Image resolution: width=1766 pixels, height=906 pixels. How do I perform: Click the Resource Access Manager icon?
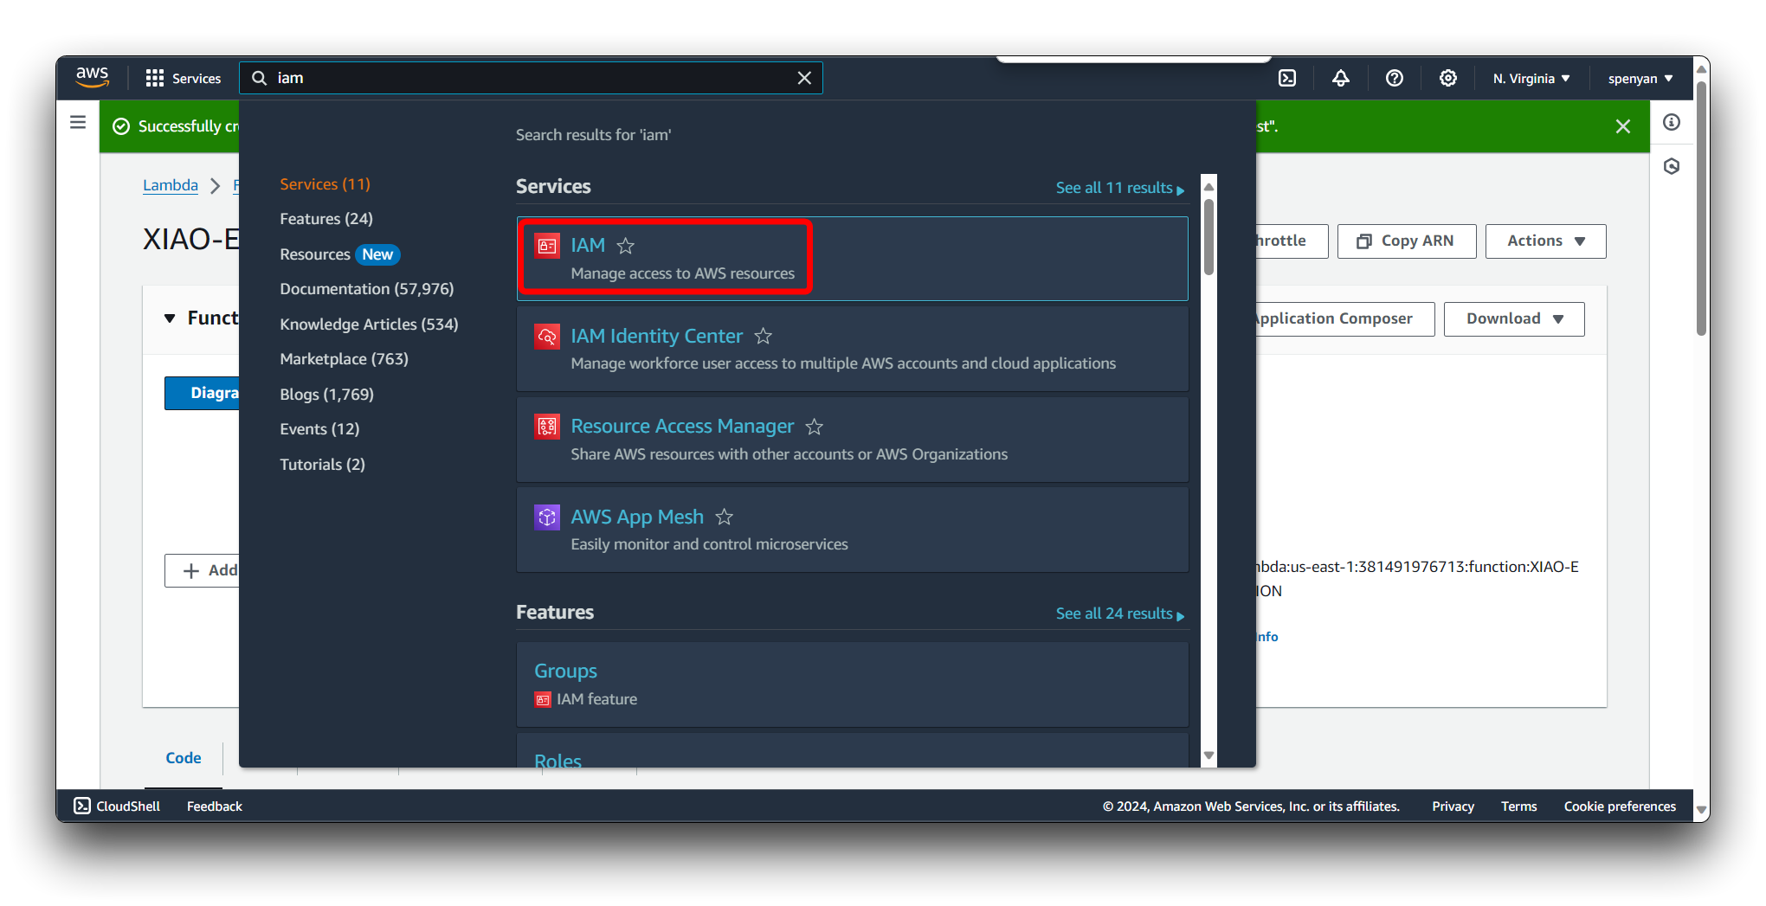547,427
